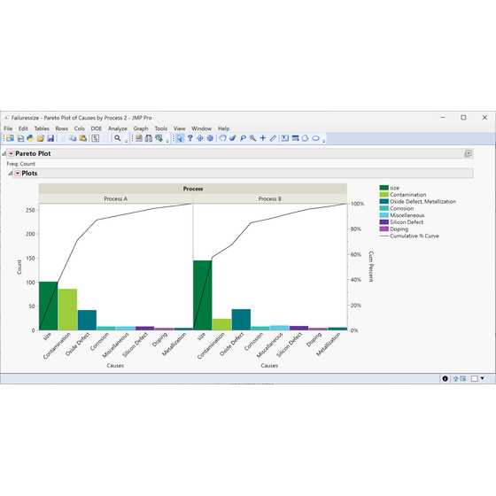Screen dimensions: 496x496
Task: Collapse the Pareto Plot outline triangle
Action: pos(4,154)
